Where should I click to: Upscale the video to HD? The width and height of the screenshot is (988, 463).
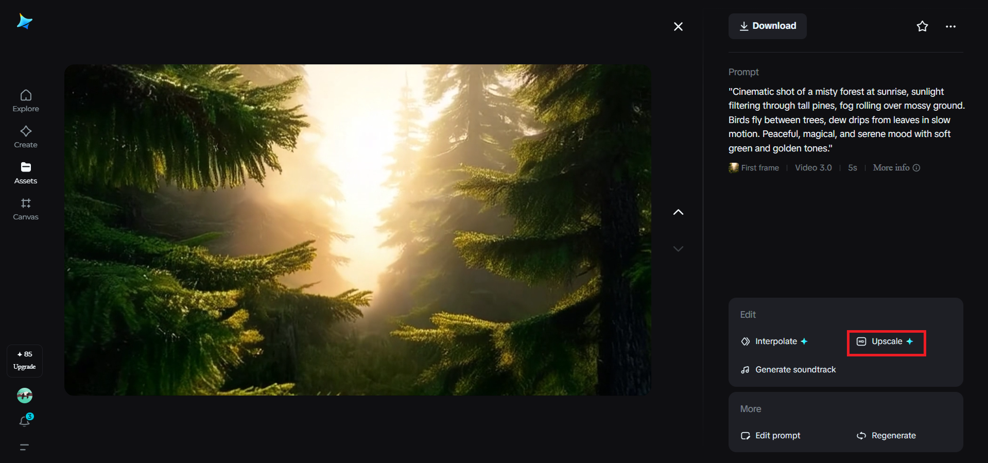886,342
